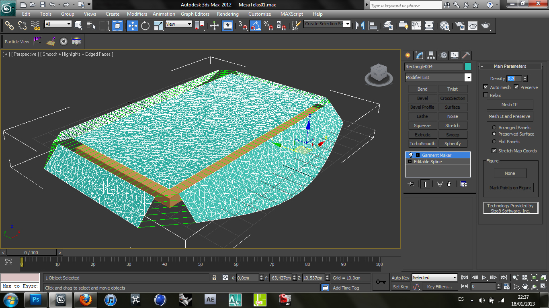Select the Select and Move tool
The image size is (549, 308).
[x=133, y=26]
